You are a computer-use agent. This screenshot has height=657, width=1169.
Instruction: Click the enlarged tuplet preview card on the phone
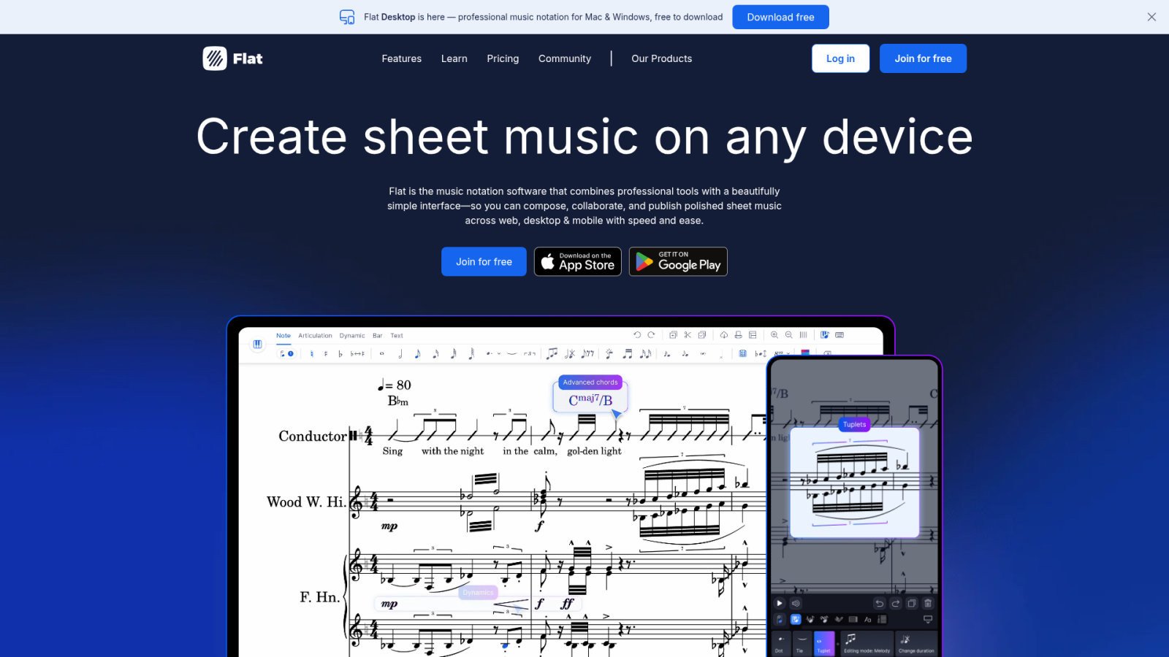855,483
